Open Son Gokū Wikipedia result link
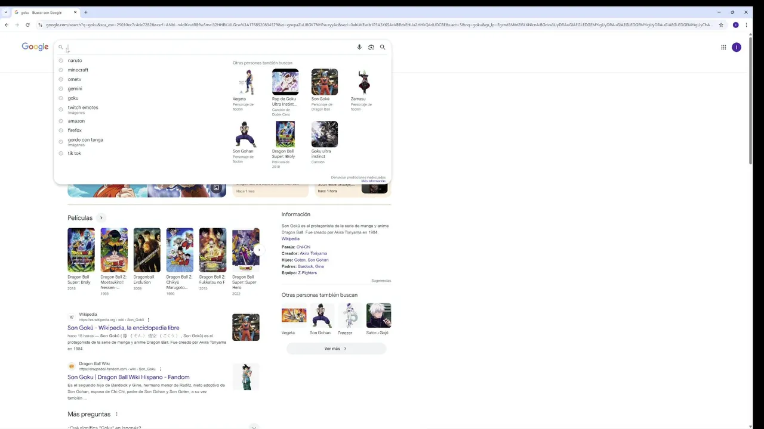The image size is (764, 429). tap(124, 328)
